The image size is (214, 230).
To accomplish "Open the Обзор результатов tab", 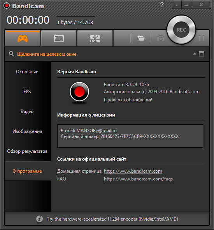I will coord(27,151).
